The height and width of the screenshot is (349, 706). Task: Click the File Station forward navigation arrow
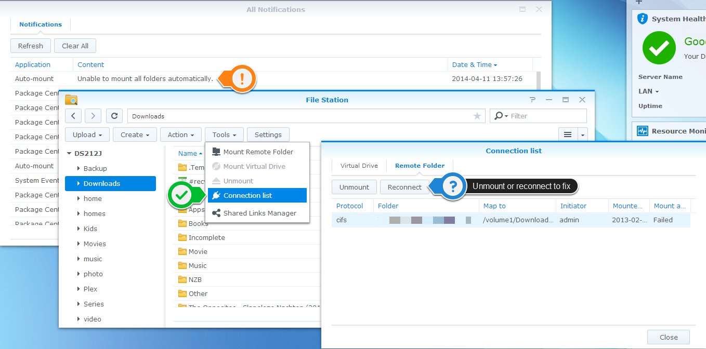(x=93, y=116)
